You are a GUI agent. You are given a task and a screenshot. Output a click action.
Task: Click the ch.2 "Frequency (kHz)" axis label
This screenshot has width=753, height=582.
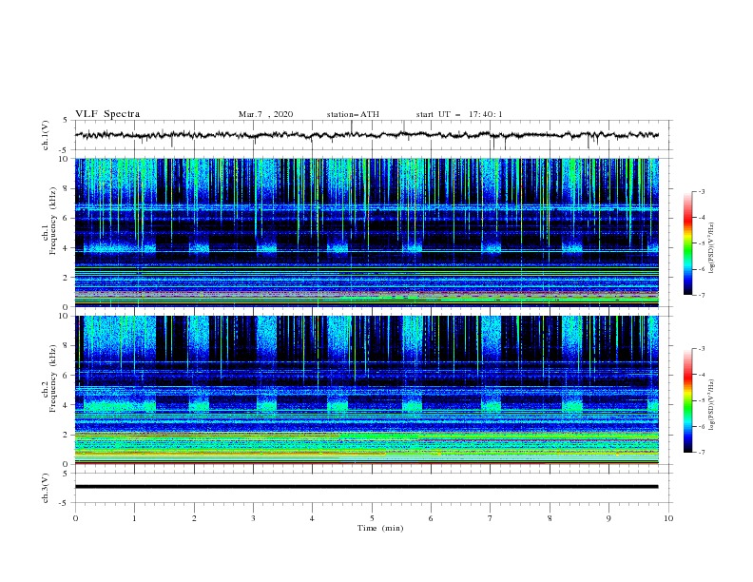[53, 378]
